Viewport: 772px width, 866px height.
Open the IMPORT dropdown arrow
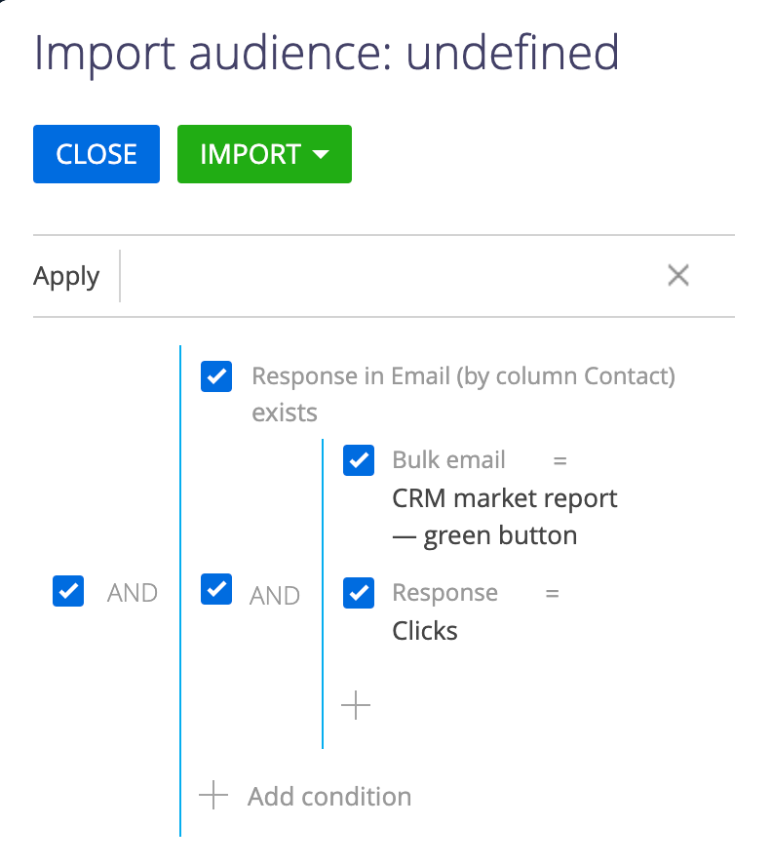321,154
